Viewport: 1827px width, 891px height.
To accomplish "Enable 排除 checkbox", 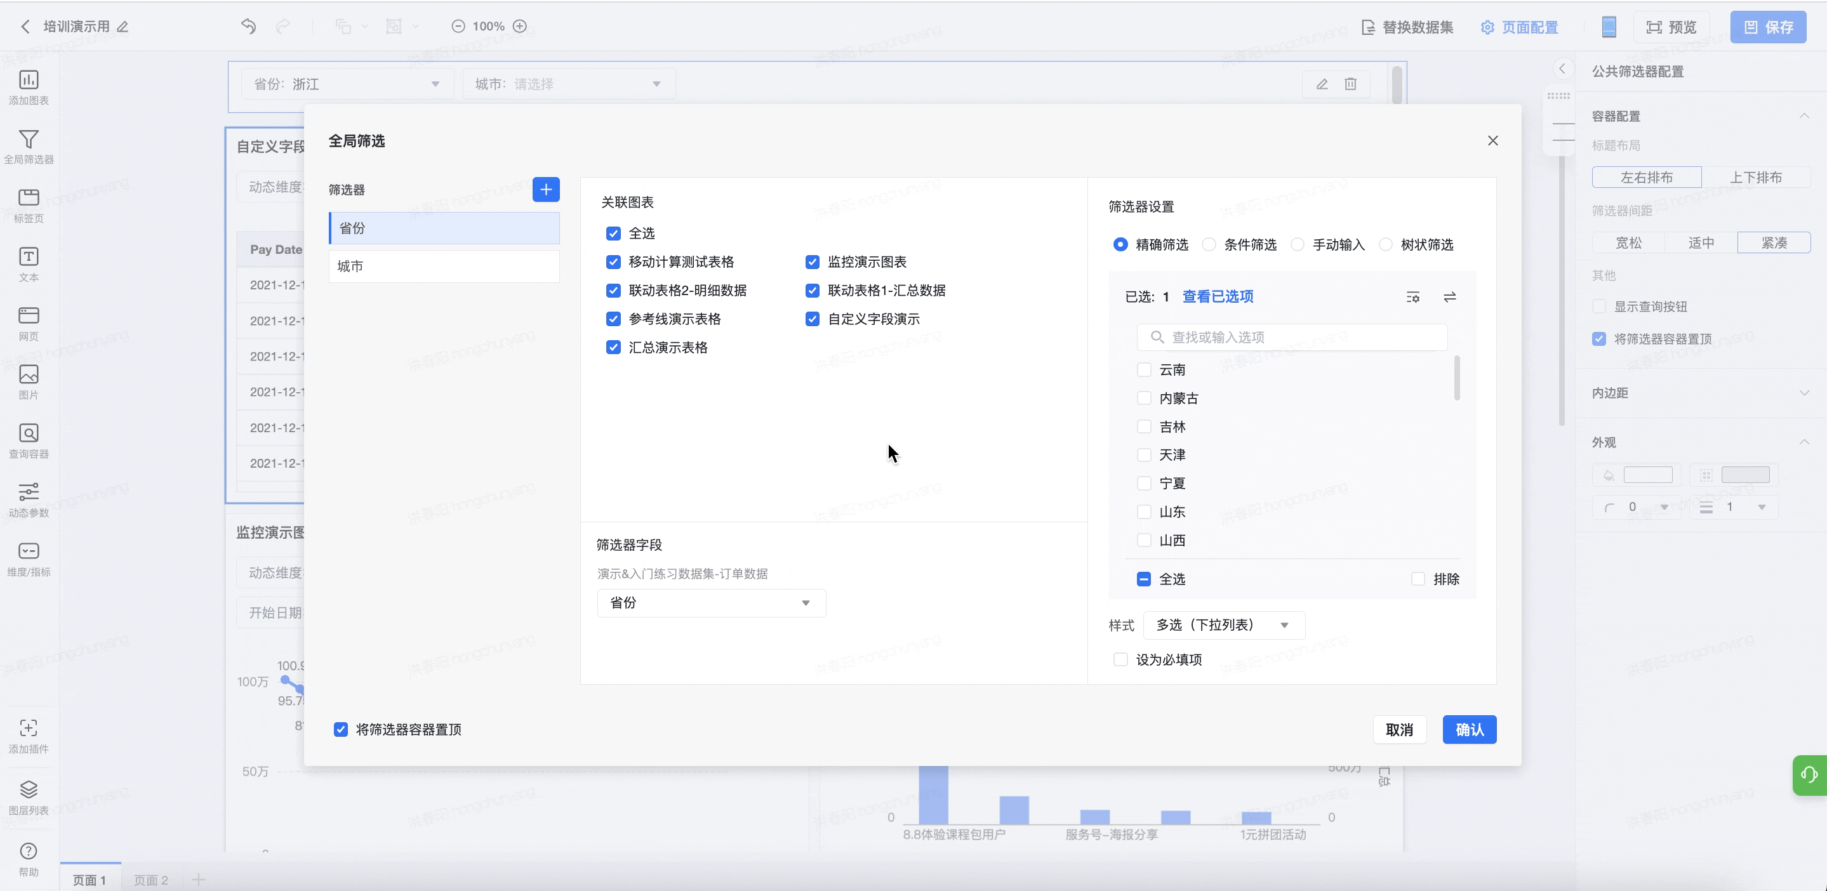I will click(x=1418, y=579).
